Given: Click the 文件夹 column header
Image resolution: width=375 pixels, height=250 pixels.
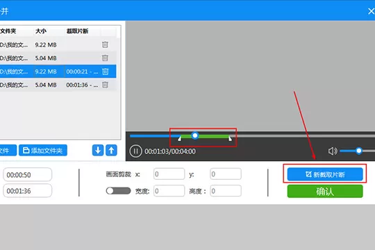Looking at the screenshot, I should pos(8,31).
